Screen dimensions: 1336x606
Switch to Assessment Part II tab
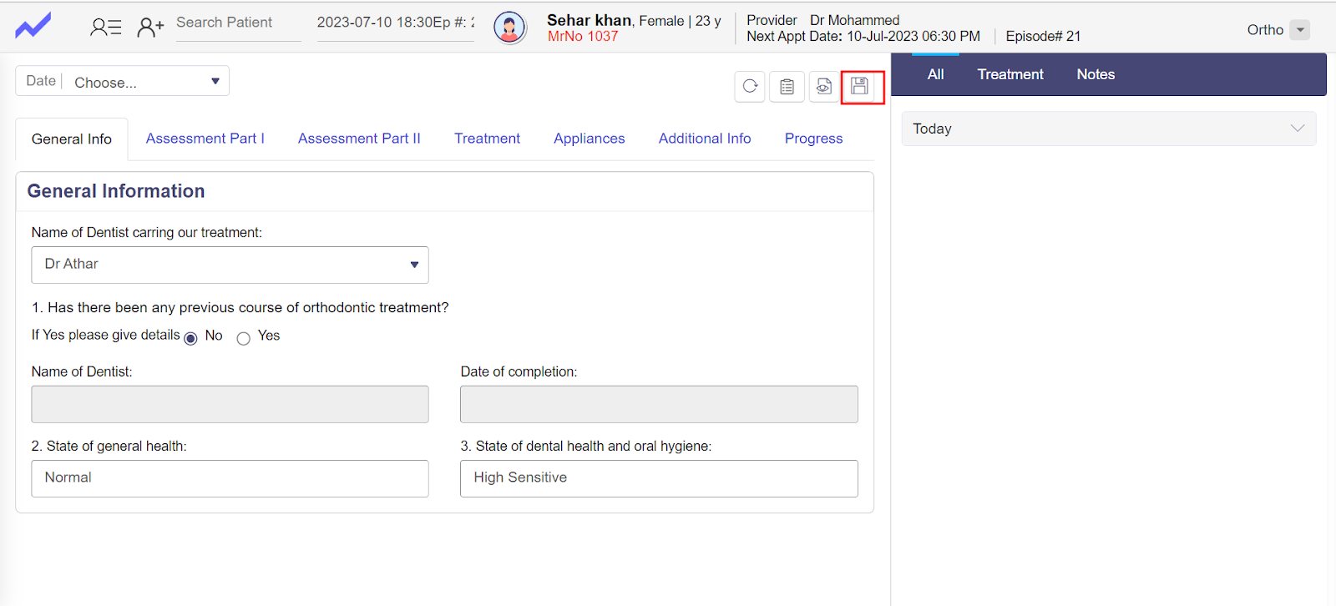coord(359,139)
